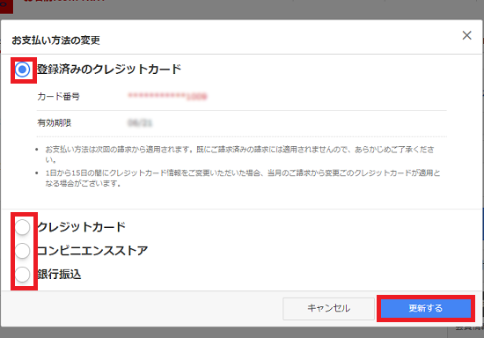Select the 登録済みのクレジットカード radio button

[23, 70]
